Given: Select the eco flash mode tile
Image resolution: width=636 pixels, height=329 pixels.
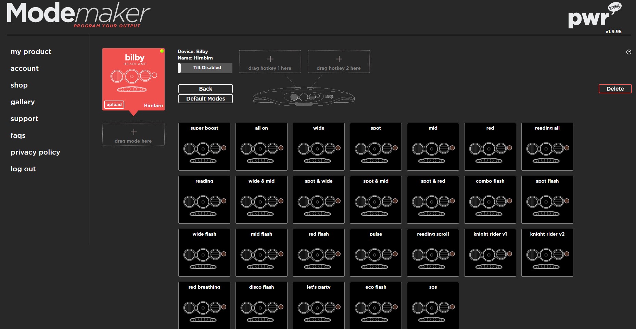Looking at the screenshot, I should click(376, 305).
